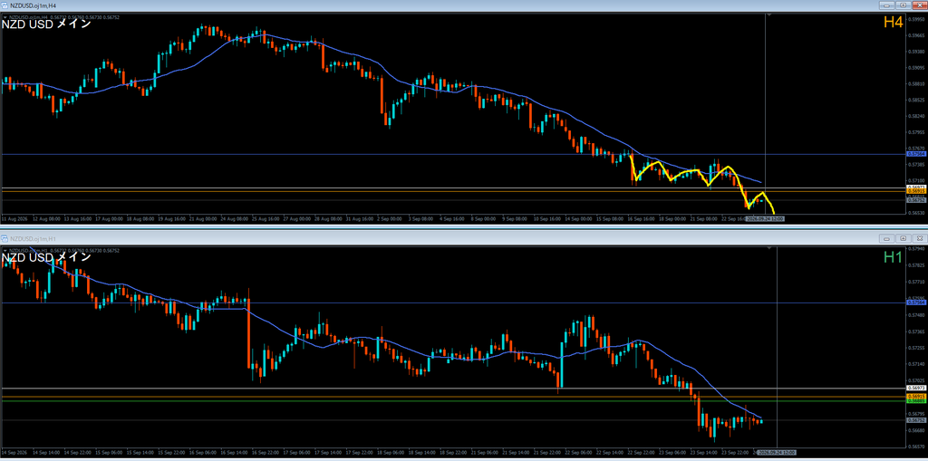Expand the one-click trading arrow on H4 chart

click(5, 17)
